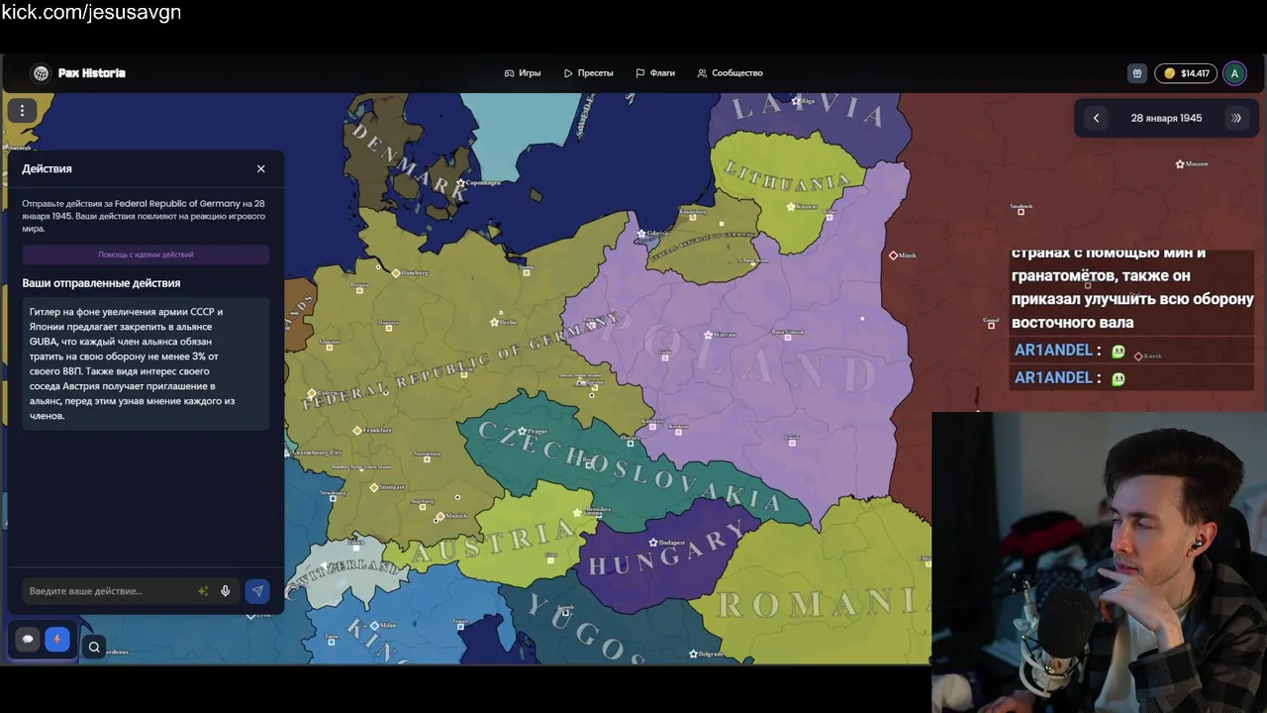Click the sparkle AI-suggest icon
1267x713 pixels.
(203, 591)
